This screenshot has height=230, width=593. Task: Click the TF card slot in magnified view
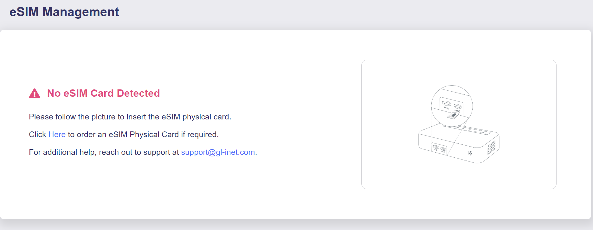[447, 103]
